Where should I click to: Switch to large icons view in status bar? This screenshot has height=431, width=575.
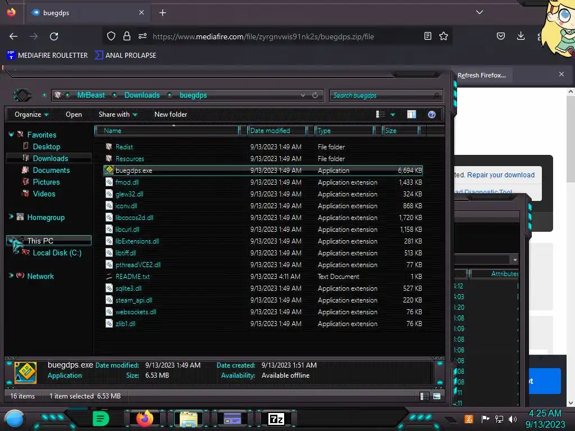point(437,396)
